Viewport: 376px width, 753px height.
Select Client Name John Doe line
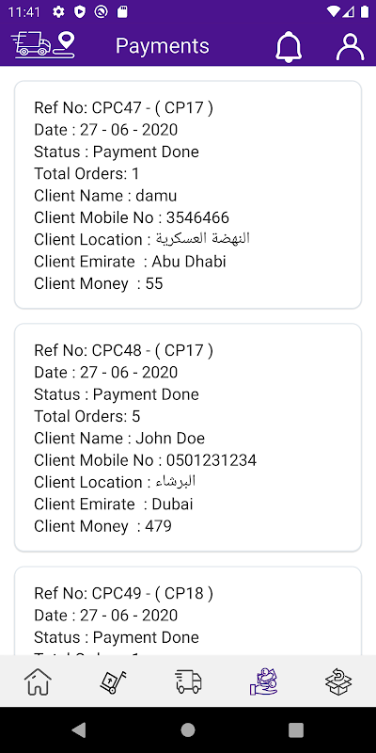[x=119, y=439]
